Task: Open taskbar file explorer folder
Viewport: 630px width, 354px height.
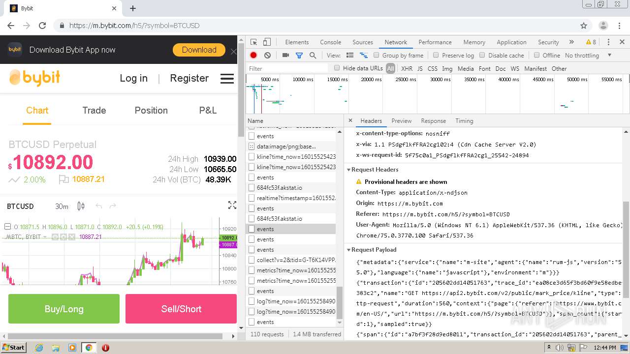Action: 56,348
